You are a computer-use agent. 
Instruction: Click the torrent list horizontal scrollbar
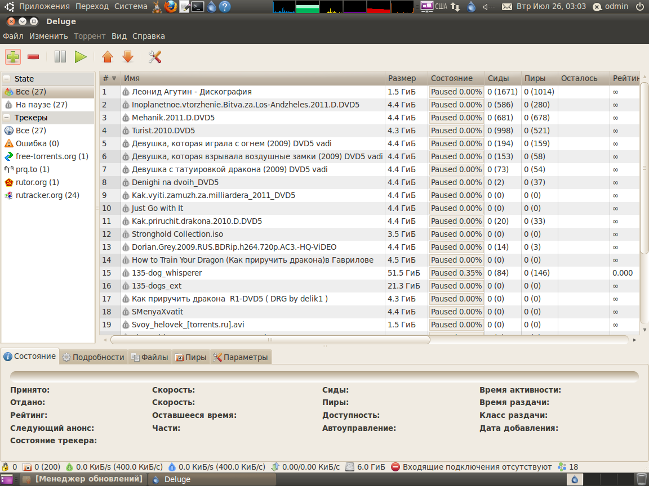tap(270, 340)
